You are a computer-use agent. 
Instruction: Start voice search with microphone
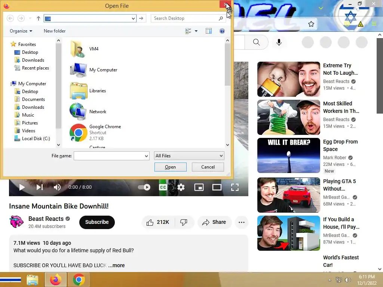tap(279, 42)
